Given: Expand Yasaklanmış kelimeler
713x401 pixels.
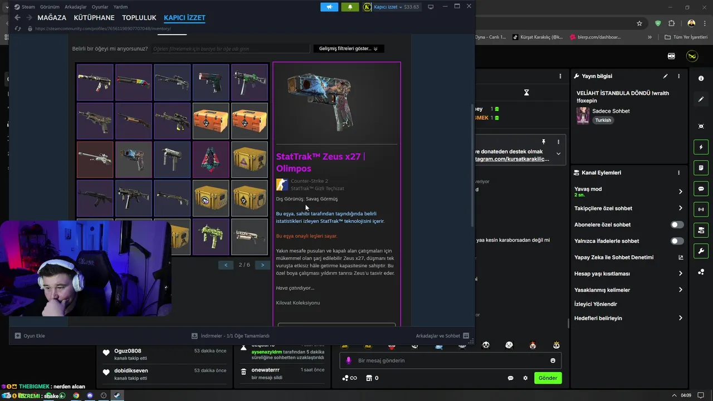Looking at the screenshot, I should point(680,290).
